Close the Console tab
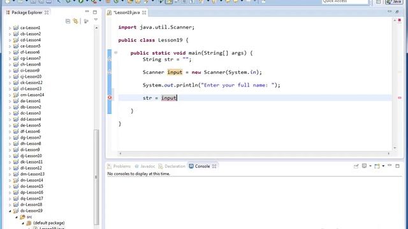This screenshot has height=229, width=408. 214,166
